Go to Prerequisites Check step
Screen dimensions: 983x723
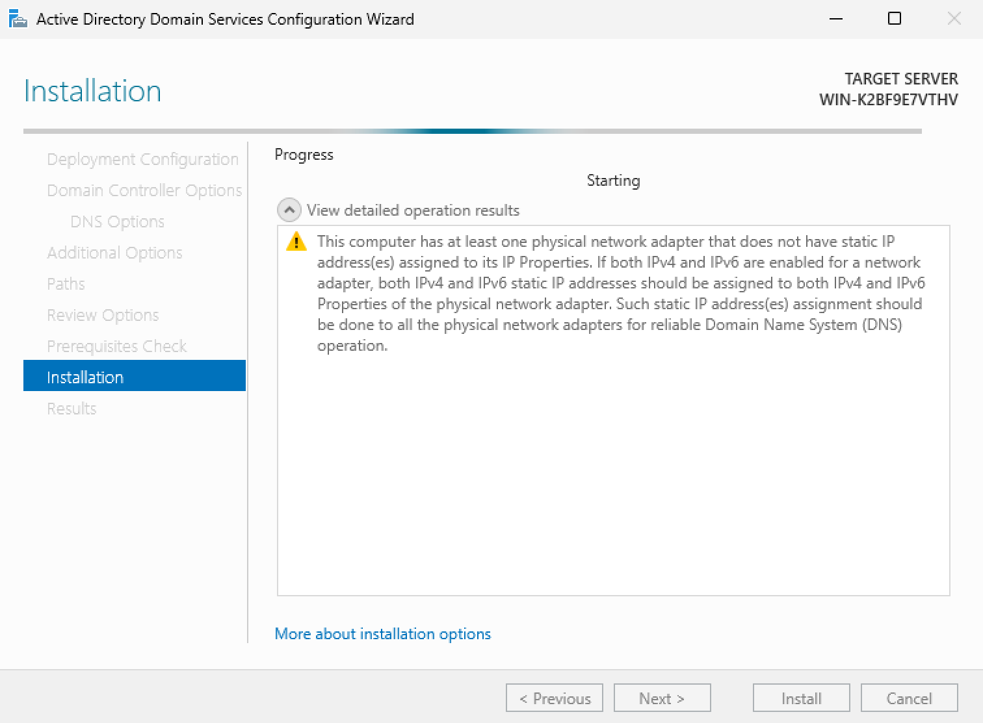coord(116,346)
